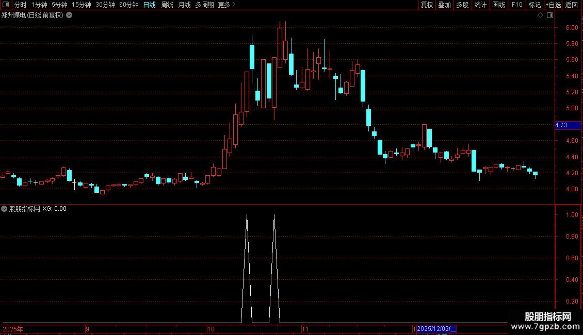The width and height of the screenshot is (583, 335).
Task: Activate the 画线 drawing tool
Action: click(x=498, y=5)
